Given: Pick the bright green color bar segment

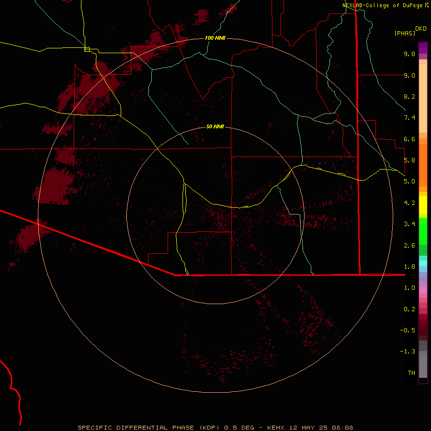Looking at the screenshot, I should (423, 231).
